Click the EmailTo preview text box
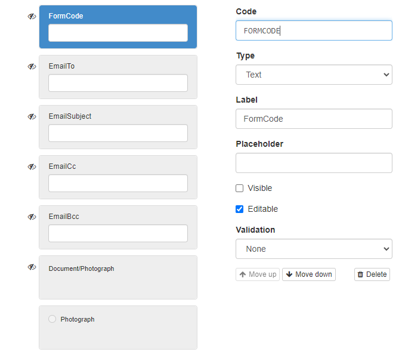This screenshot has width=402, height=355. 118,83
